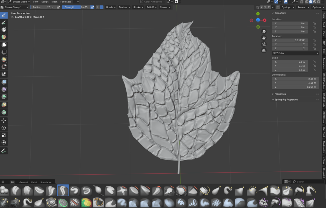This screenshot has width=326, height=208.
Task: Toggle lock on Scale Z
Action: [x=314, y=70]
